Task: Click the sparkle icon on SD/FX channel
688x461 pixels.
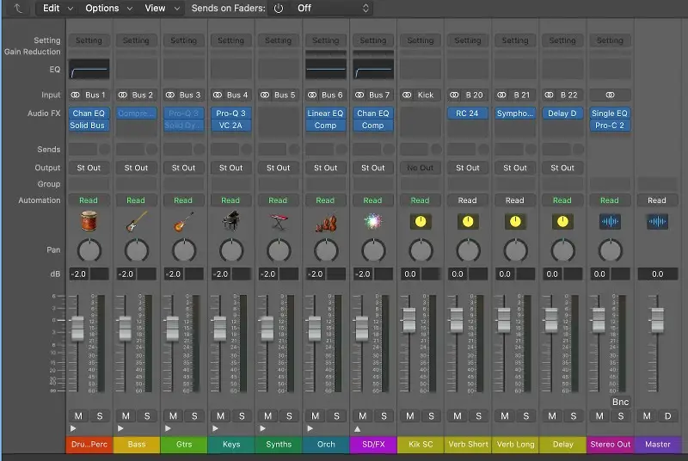Action: 372,222
